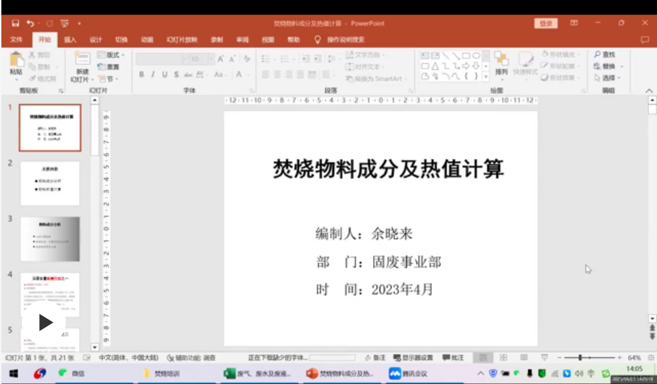Click the Sign in (登录) button
Viewport: 657px width, 384px height.
tap(546, 23)
